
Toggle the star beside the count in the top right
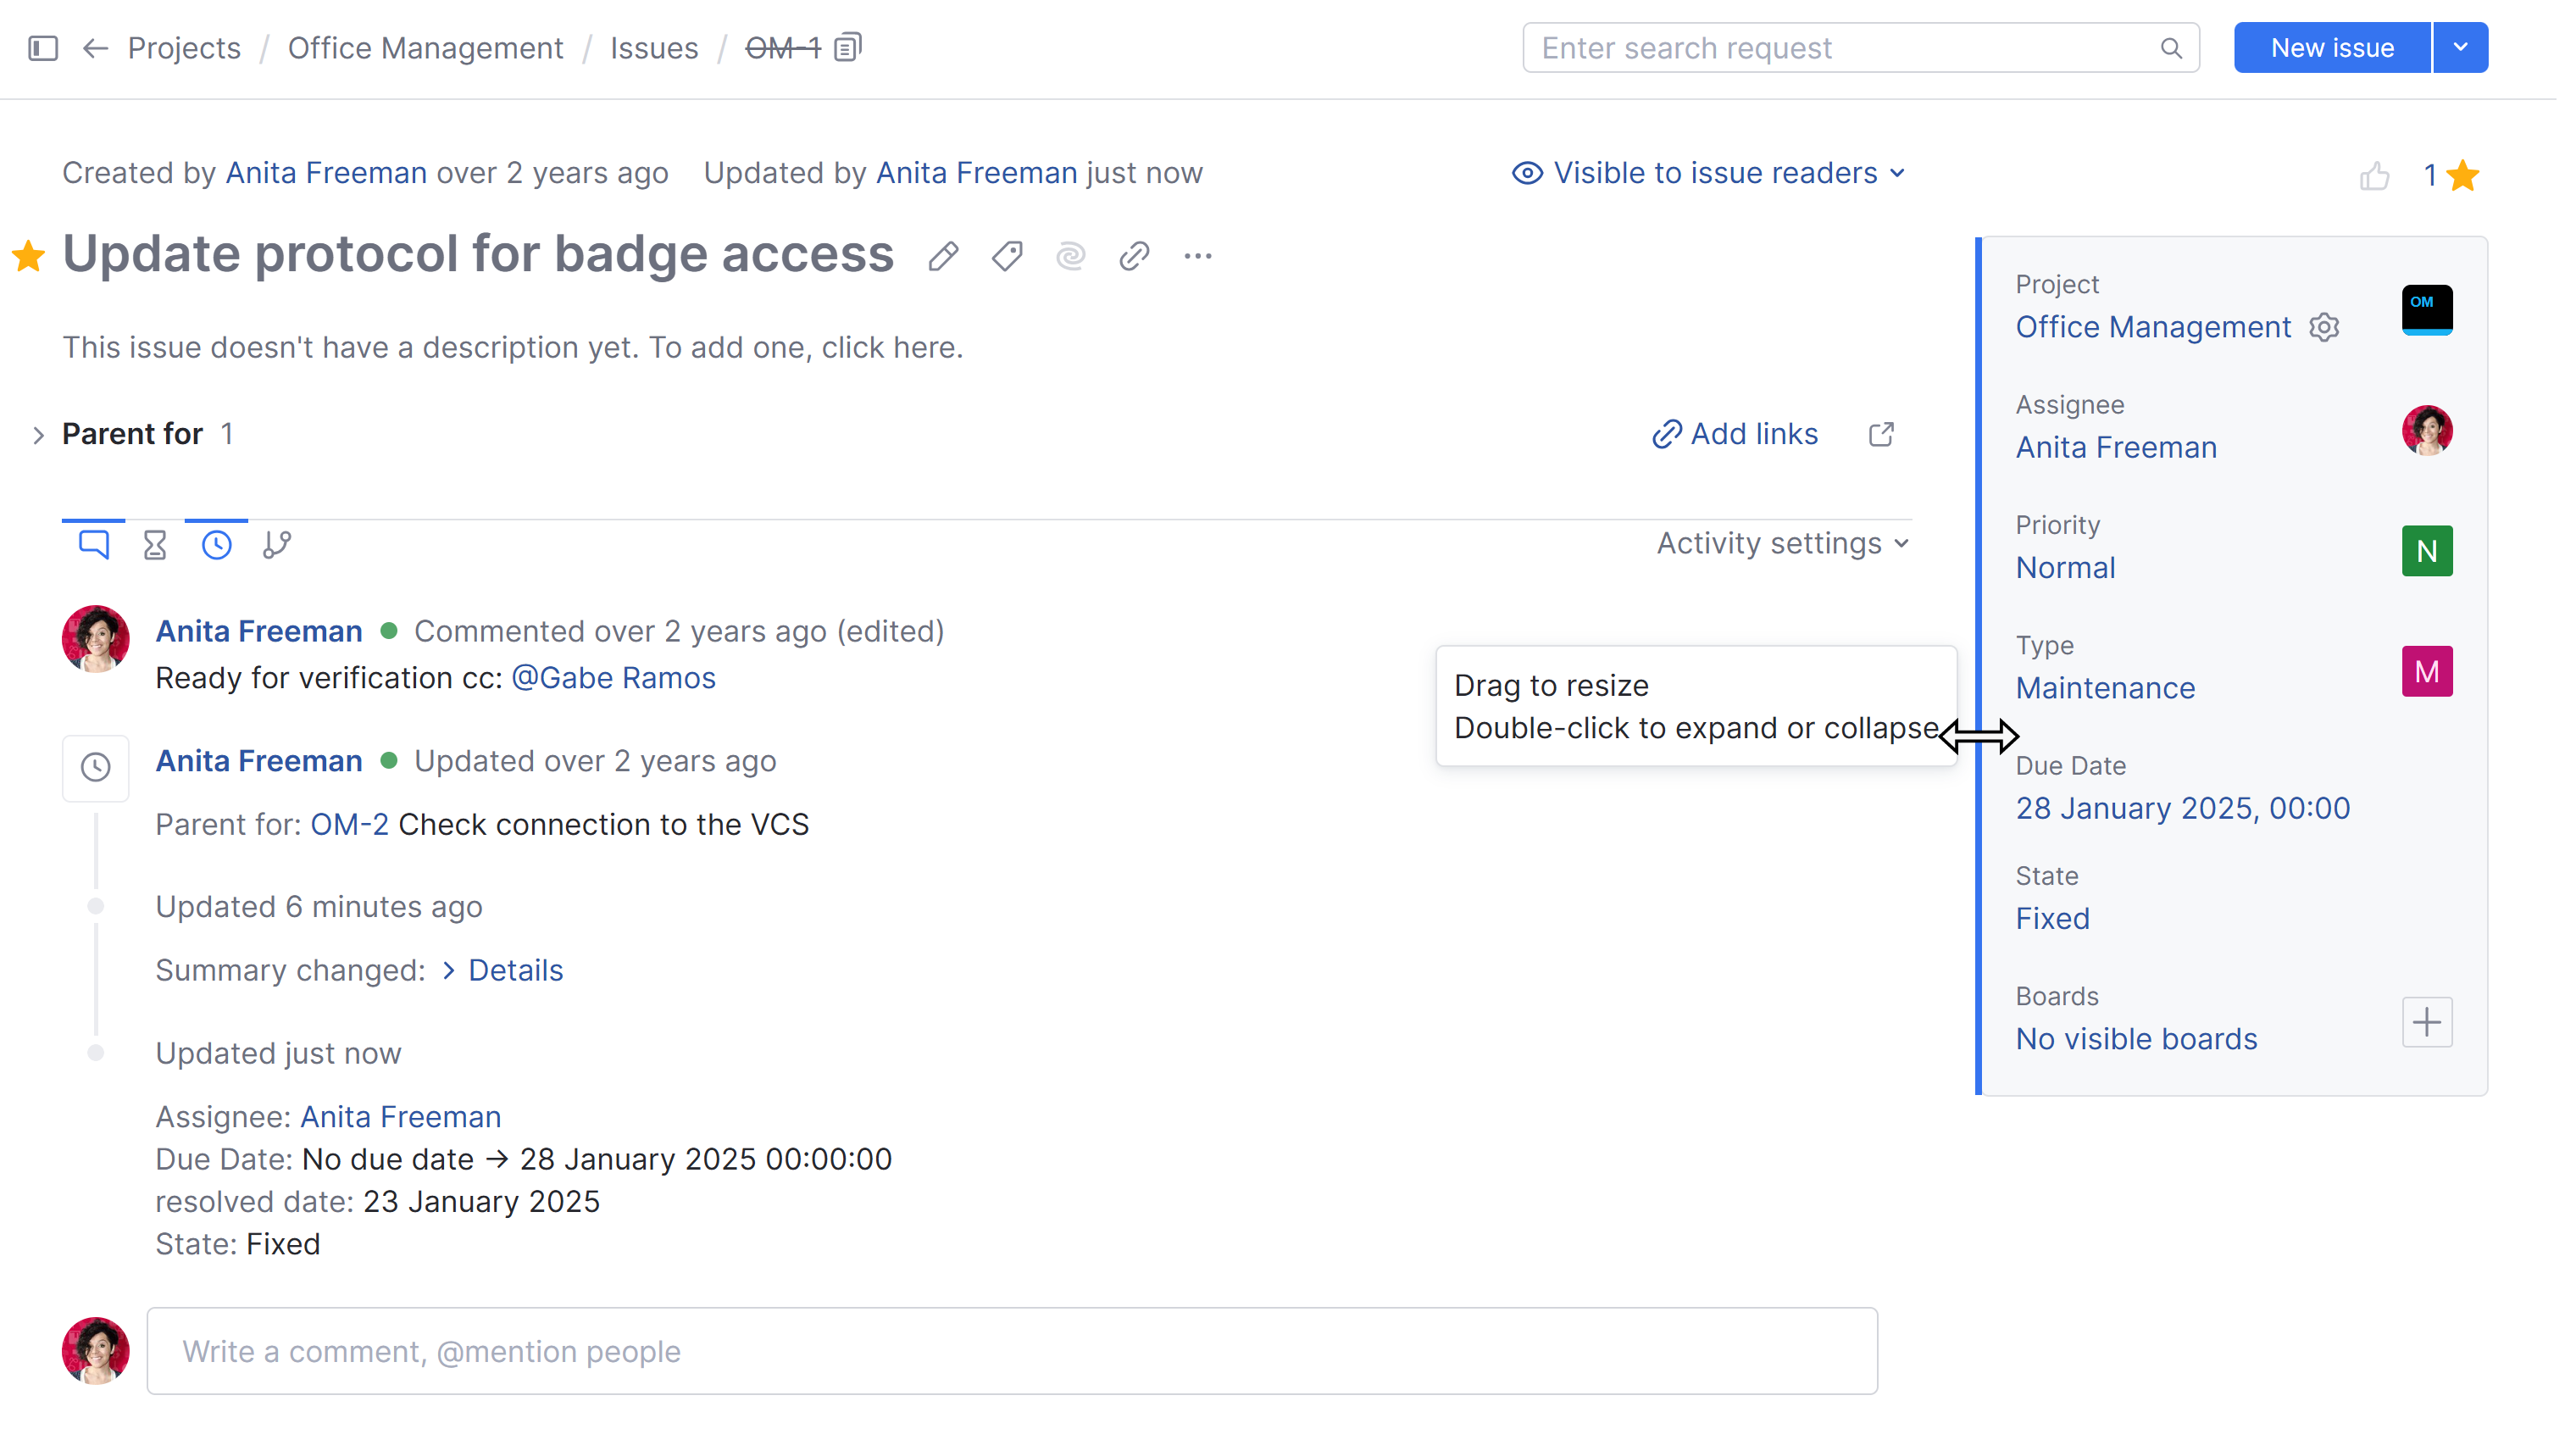tap(2462, 176)
